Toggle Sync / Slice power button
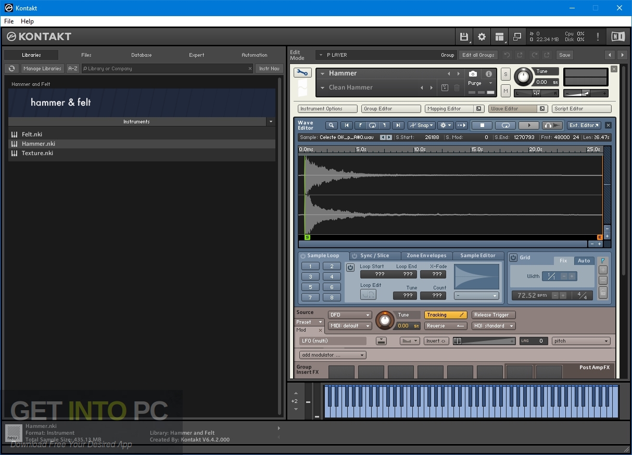 [x=355, y=256]
